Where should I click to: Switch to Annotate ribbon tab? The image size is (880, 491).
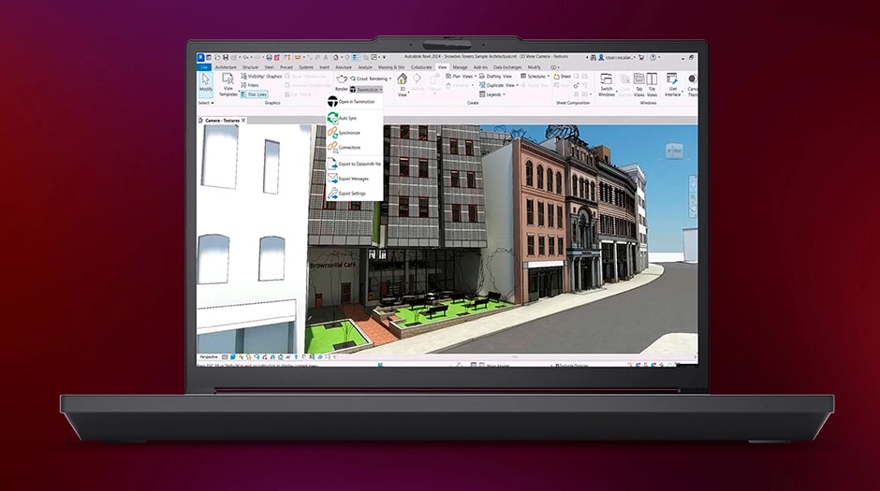point(344,67)
